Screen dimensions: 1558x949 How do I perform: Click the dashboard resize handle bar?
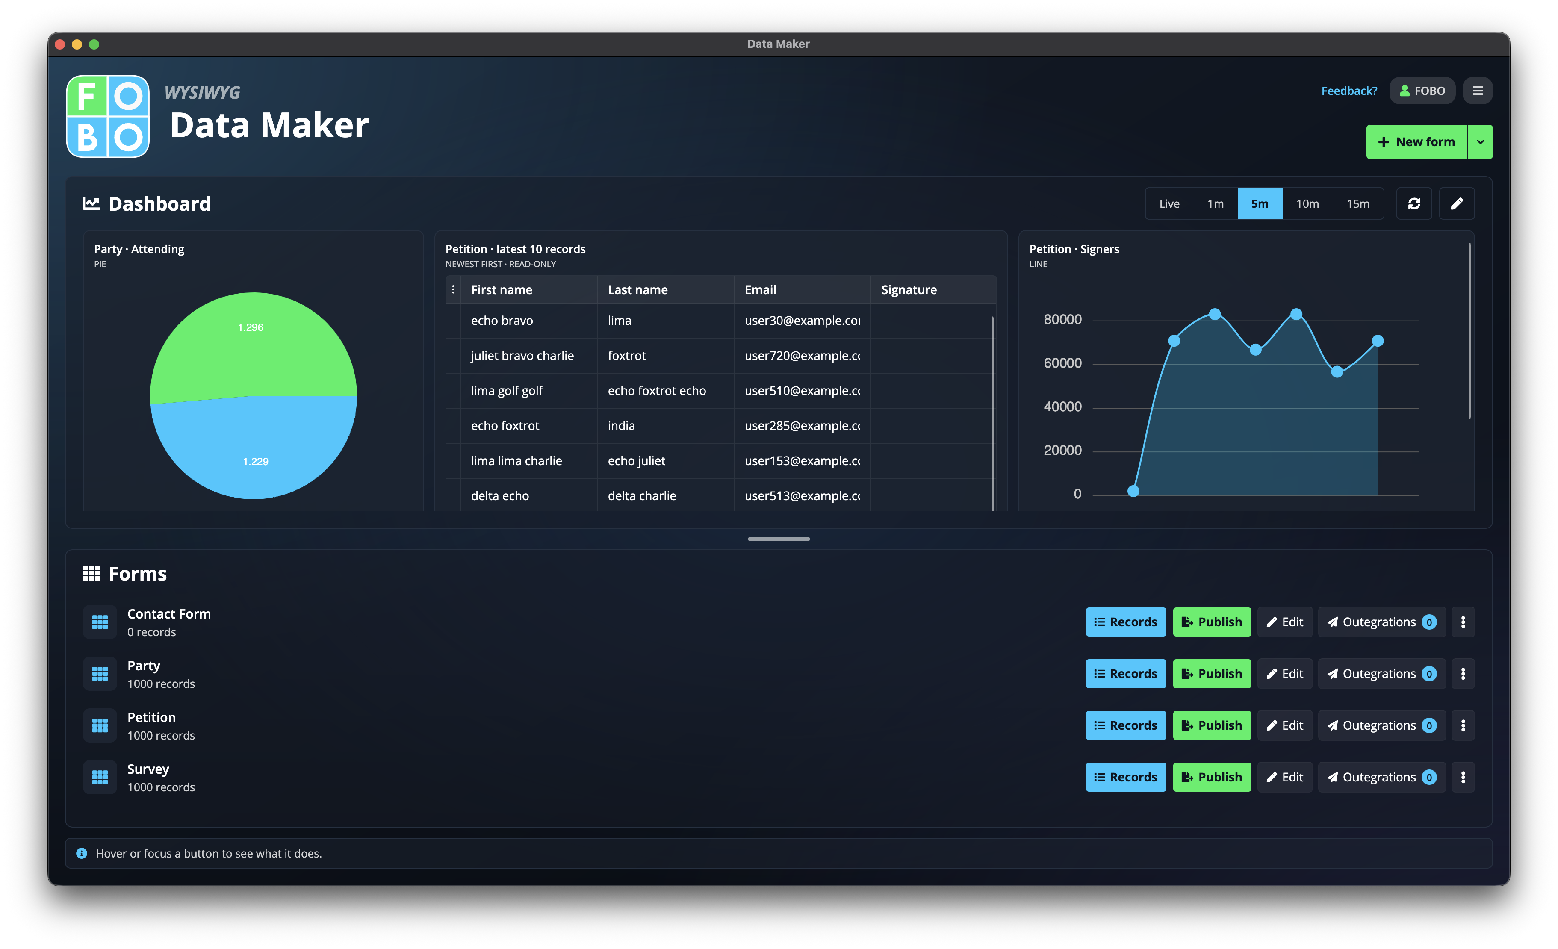click(779, 539)
